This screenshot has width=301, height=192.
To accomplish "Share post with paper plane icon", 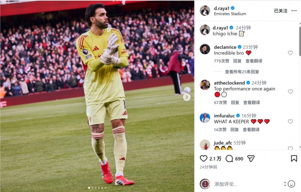I will (251, 158).
